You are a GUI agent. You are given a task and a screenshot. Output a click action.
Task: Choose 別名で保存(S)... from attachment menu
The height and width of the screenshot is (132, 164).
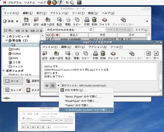click(86, 90)
